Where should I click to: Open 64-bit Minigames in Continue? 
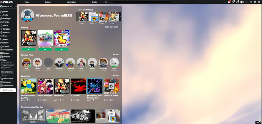29,86
